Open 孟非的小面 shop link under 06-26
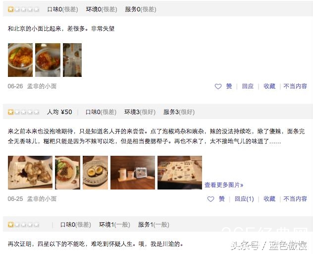 pos(42,86)
